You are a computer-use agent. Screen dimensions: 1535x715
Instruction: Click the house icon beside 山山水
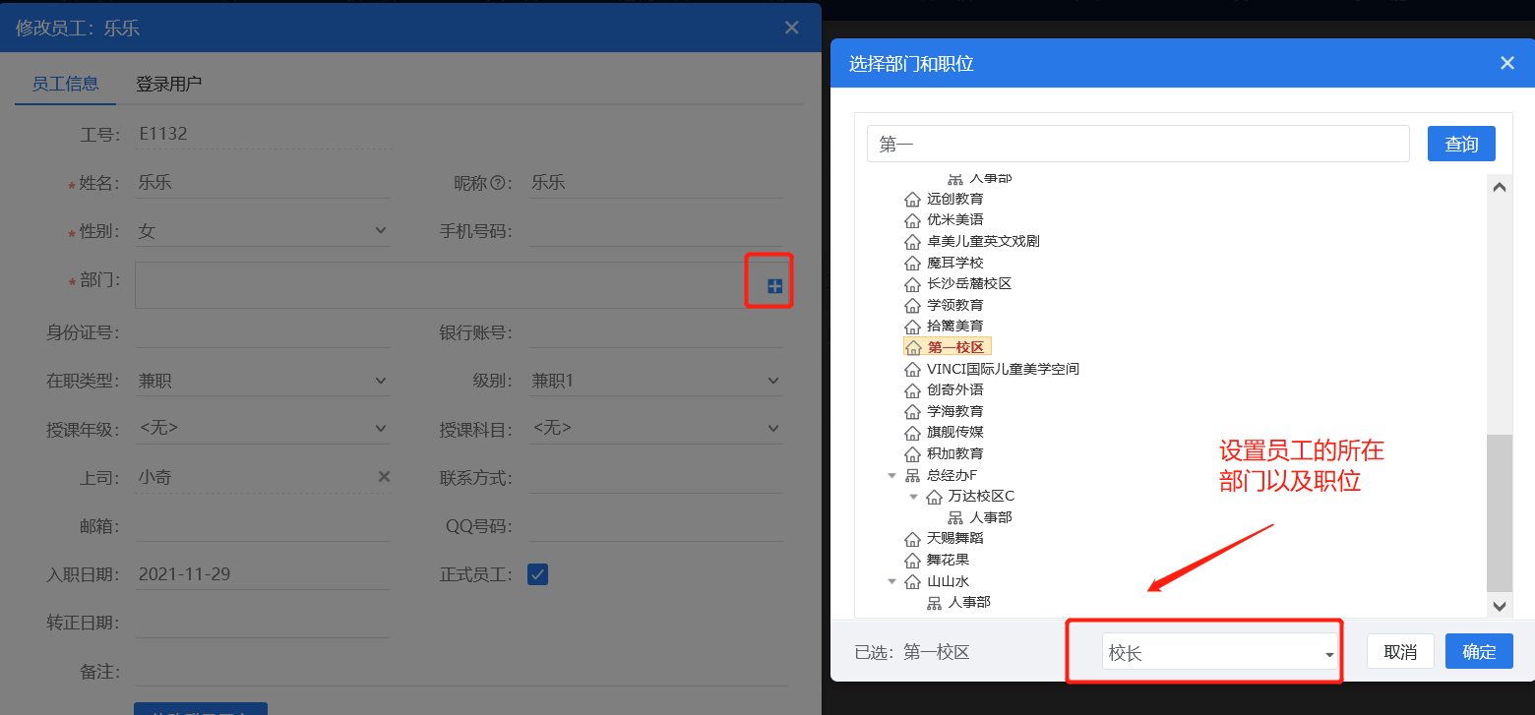(912, 582)
